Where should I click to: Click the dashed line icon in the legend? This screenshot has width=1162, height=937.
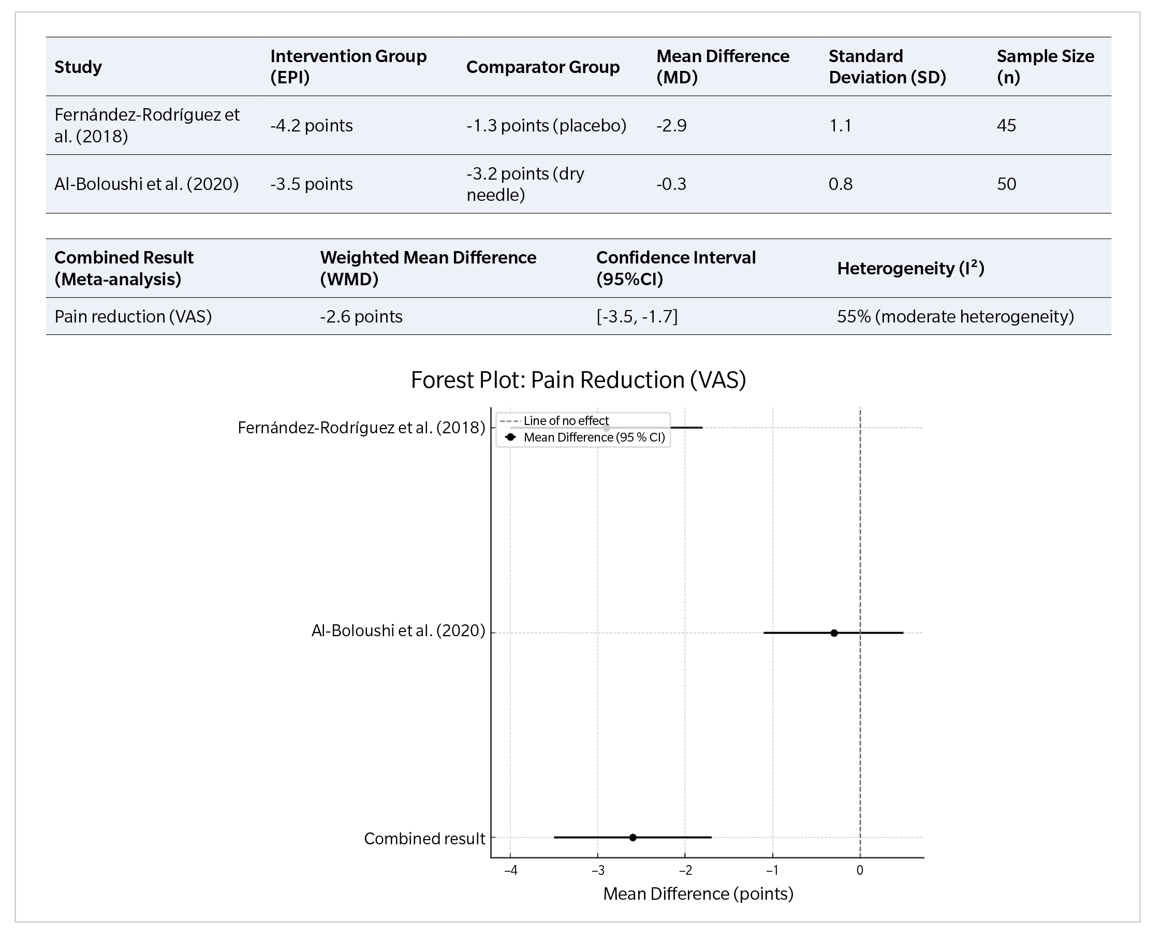[510, 421]
